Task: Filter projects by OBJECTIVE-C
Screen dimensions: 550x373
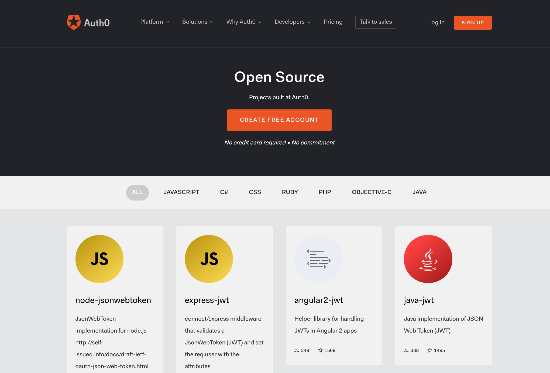Action: [372, 192]
